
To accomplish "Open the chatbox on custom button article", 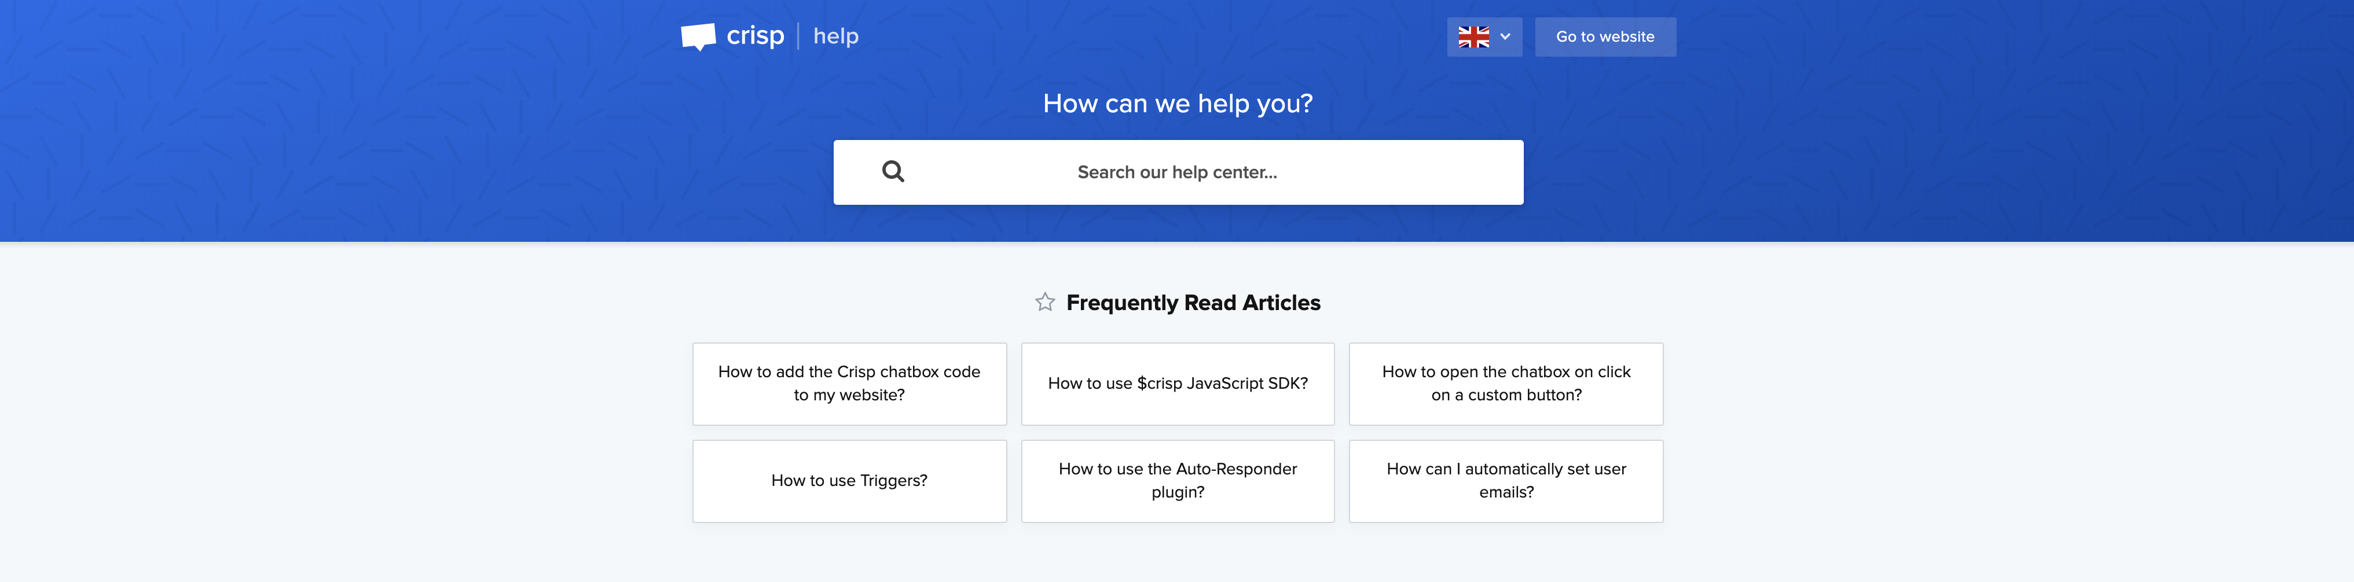I will (x=1505, y=384).
